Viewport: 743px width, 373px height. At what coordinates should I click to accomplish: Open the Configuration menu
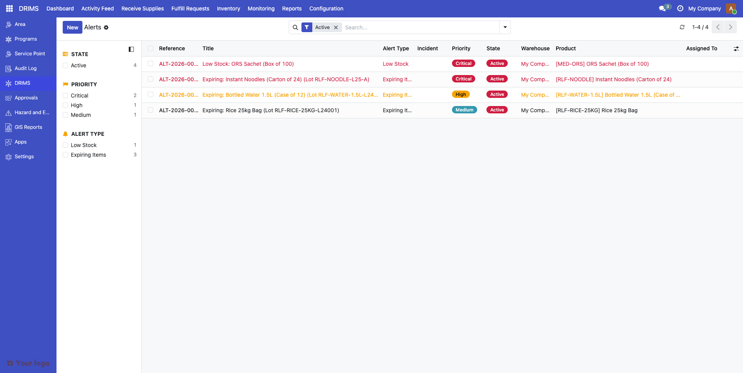[x=326, y=9]
